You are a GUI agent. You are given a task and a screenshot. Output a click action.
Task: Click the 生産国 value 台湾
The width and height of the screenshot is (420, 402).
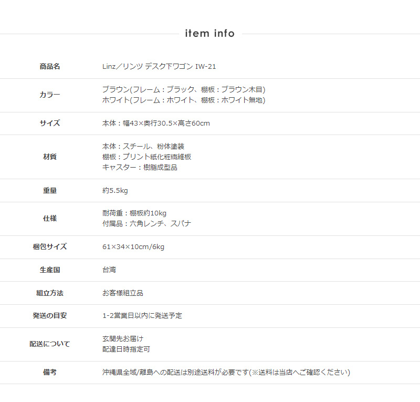click(x=109, y=270)
